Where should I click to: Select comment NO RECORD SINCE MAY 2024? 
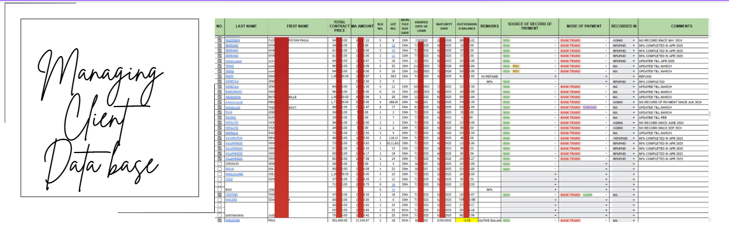tap(673, 40)
